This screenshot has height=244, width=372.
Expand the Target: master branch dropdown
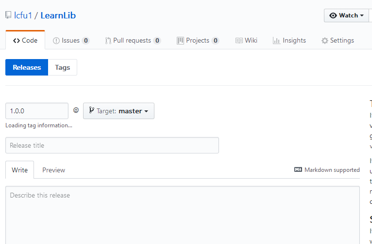click(x=118, y=111)
